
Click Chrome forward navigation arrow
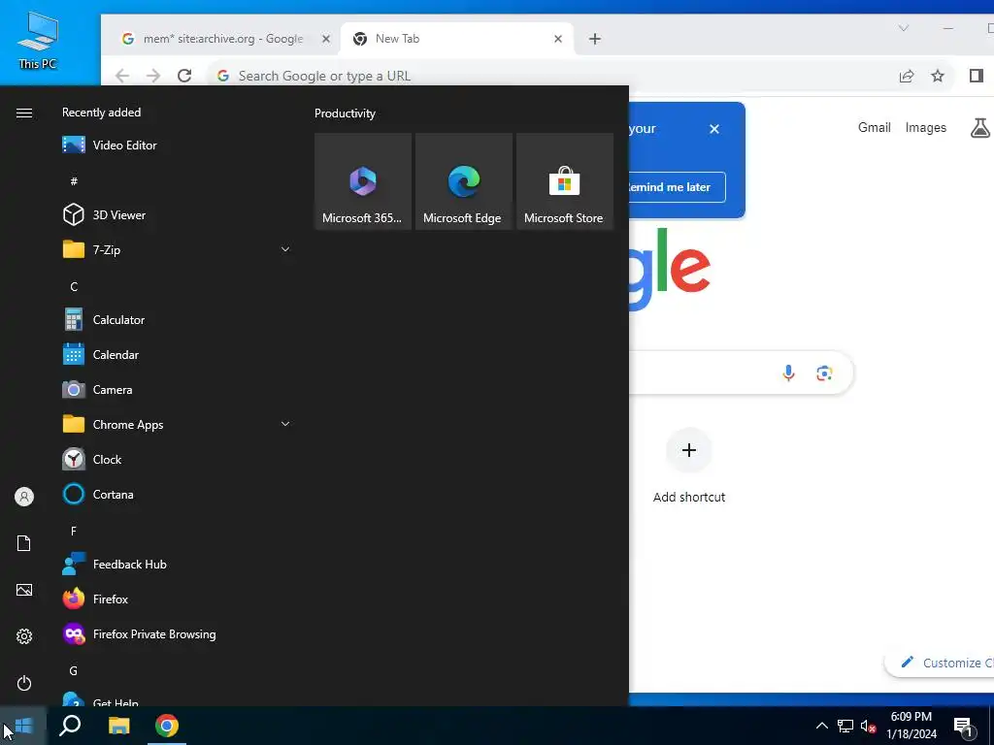point(152,76)
